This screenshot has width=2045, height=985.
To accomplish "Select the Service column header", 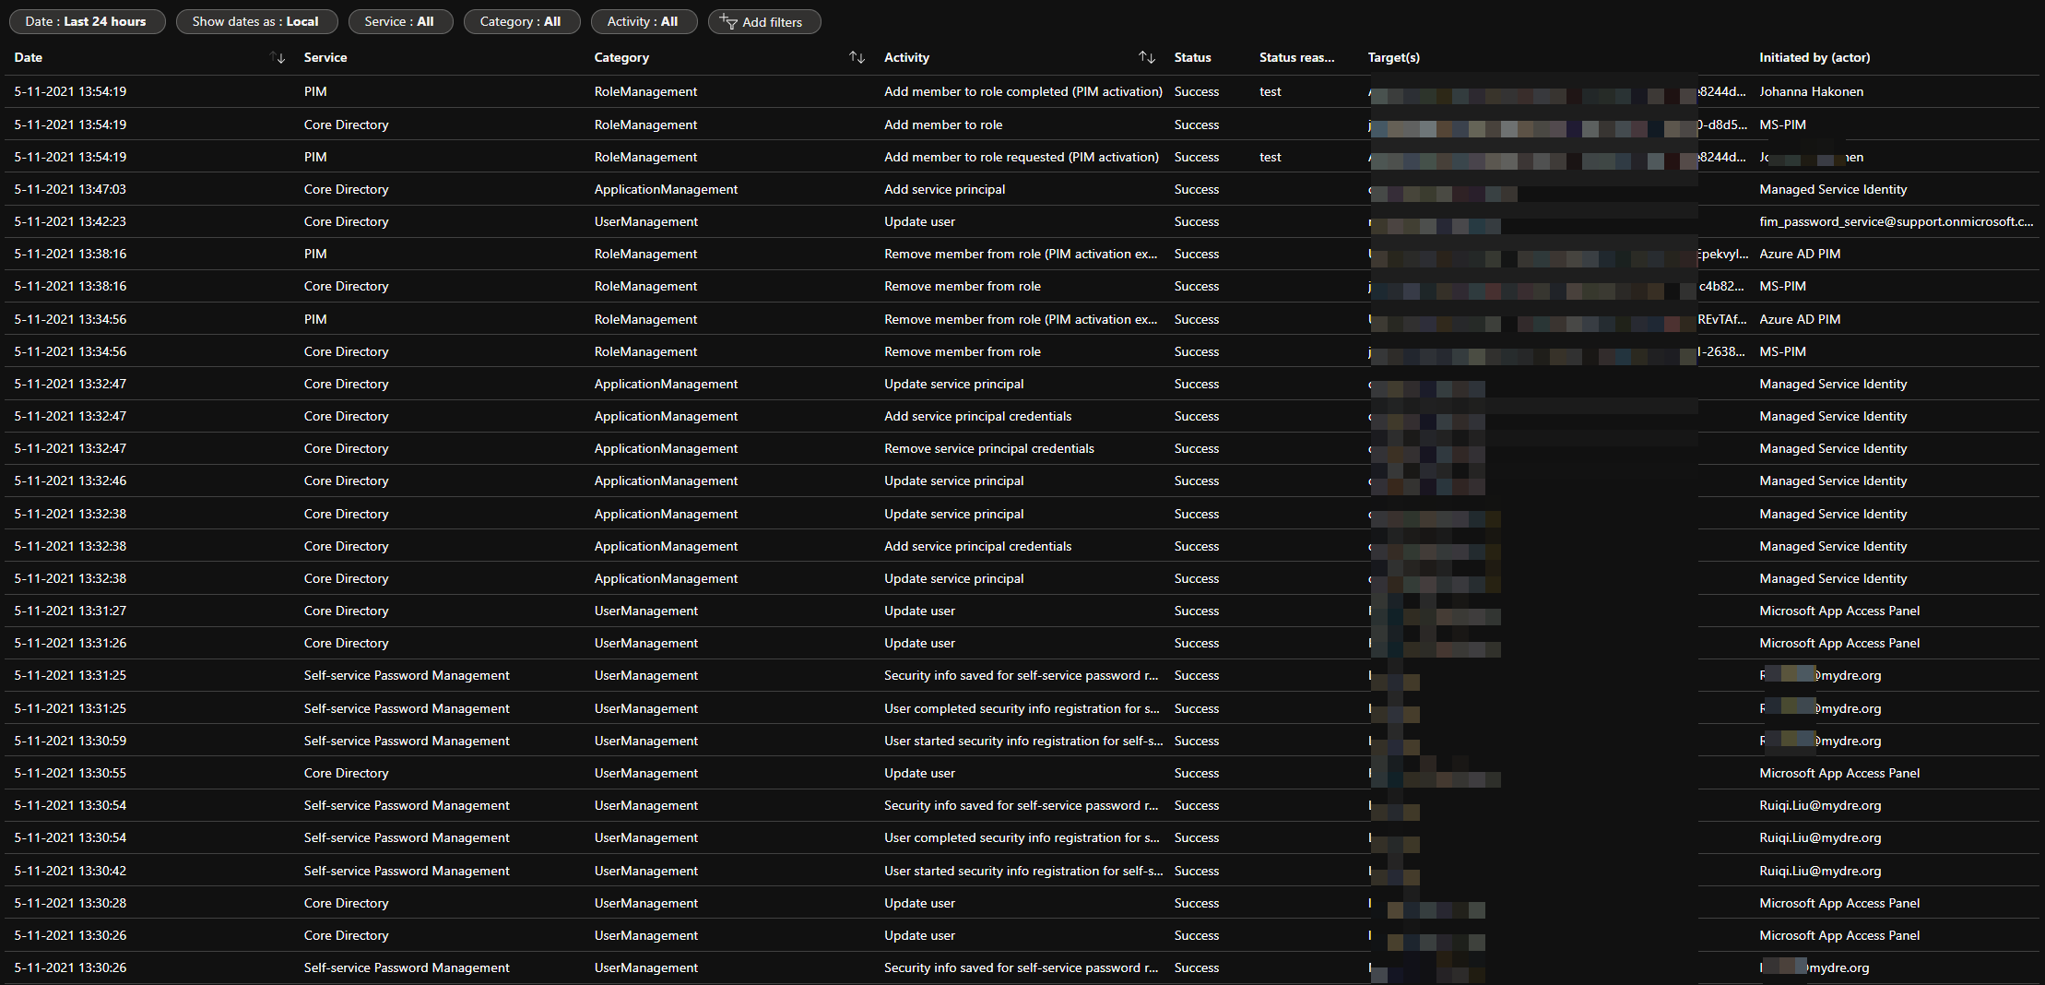I will click(x=325, y=57).
